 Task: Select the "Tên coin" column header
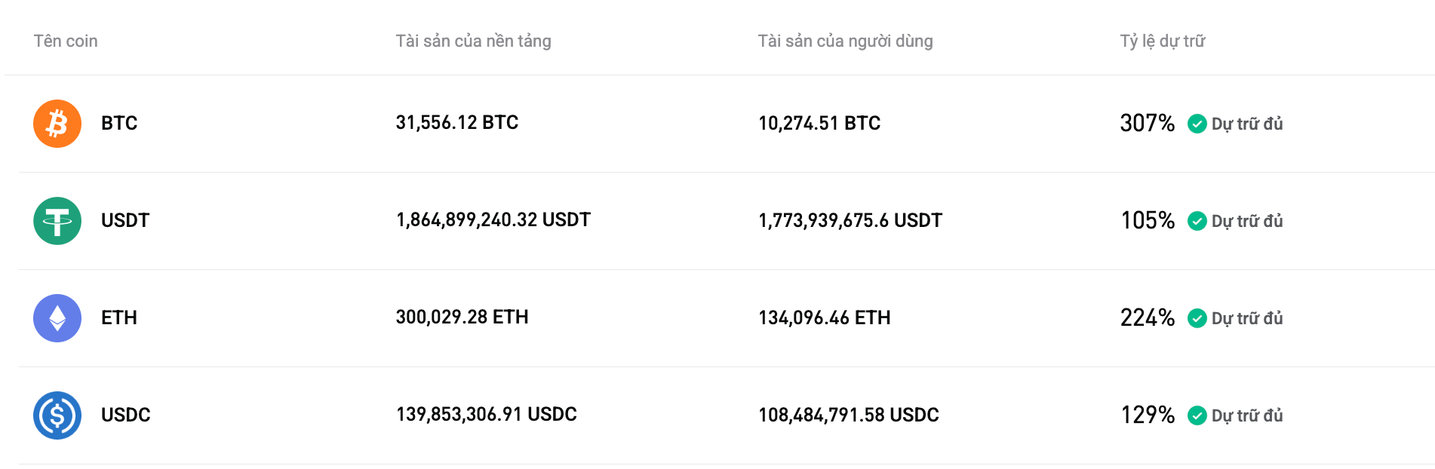point(66,41)
